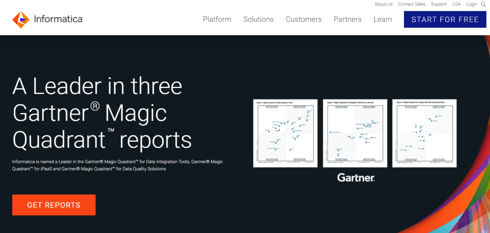This screenshot has width=490, height=233.
Task: Open the Solutions menu
Action: (258, 20)
